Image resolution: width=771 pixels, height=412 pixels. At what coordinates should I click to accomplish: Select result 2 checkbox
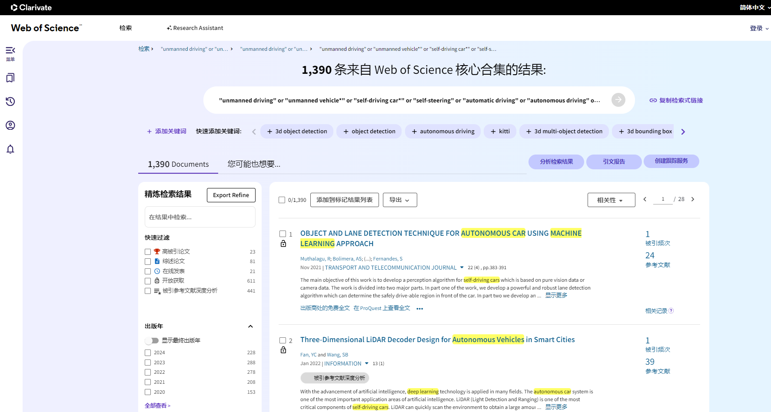[x=282, y=340]
